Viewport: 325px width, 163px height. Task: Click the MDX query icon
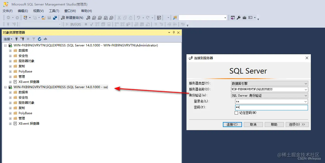tap(94, 18)
